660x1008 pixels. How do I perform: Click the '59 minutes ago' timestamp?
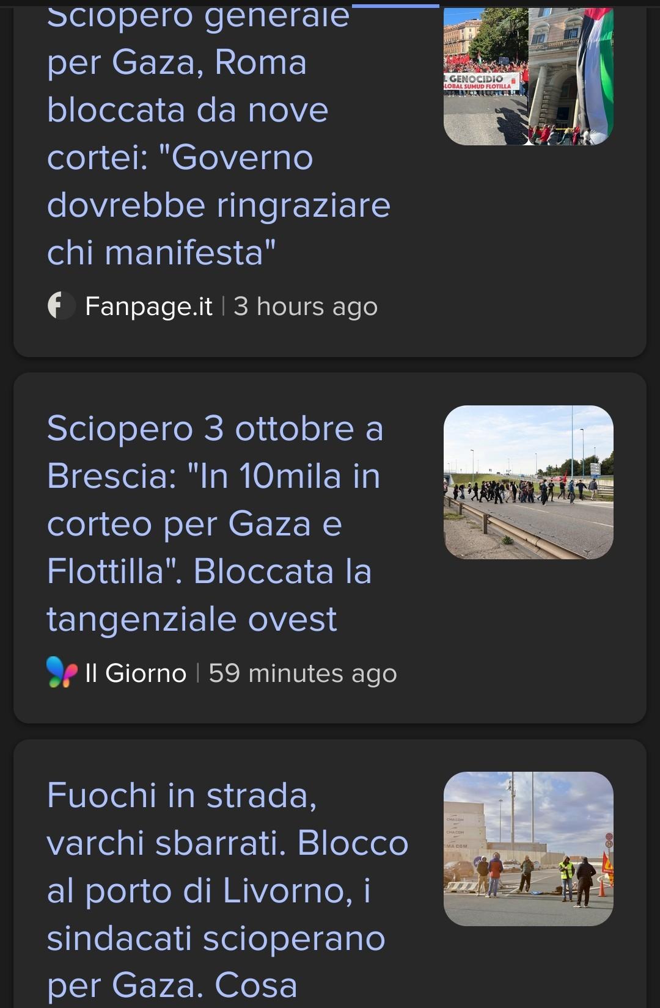(303, 673)
